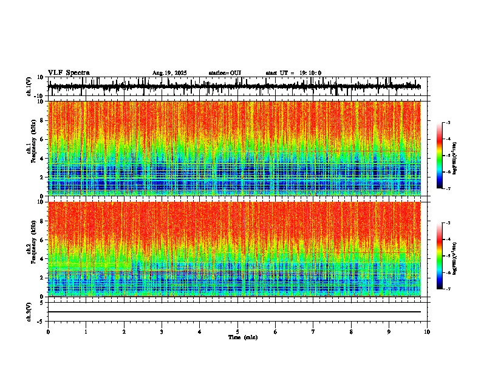The image size is (481, 372).
Task: Click time axis tick label '1'
Action: pyautogui.click(x=86, y=332)
